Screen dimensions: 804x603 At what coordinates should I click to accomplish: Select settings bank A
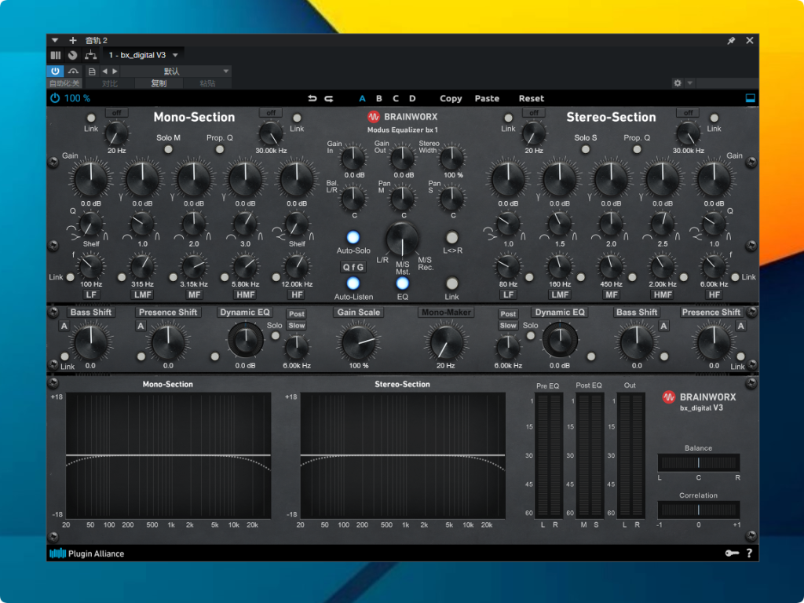click(362, 98)
